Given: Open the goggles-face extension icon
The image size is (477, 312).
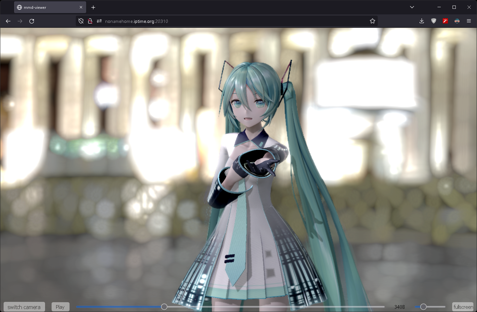Looking at the screenshot, I should [457, 21].
